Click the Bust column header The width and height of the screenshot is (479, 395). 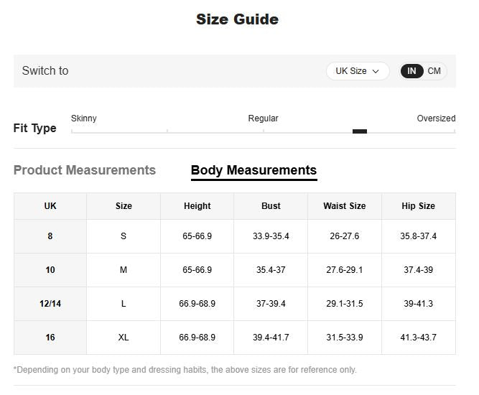pos(271,206)
